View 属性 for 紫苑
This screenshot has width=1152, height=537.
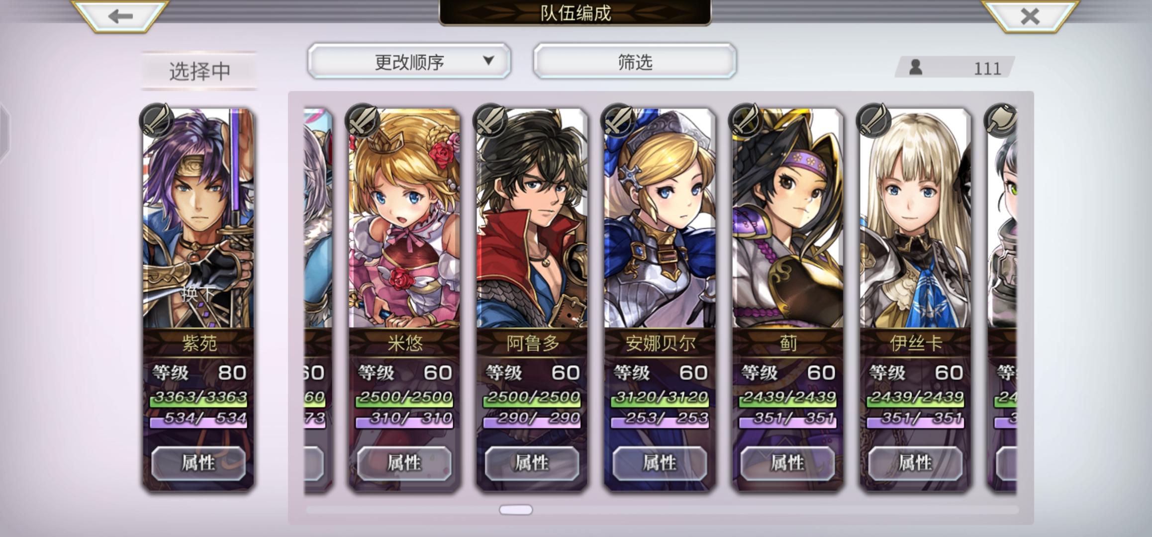[x=198, y=463]
